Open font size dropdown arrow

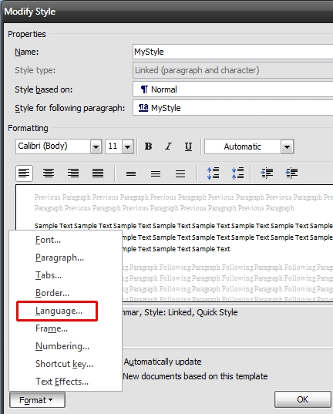point(127,146)
